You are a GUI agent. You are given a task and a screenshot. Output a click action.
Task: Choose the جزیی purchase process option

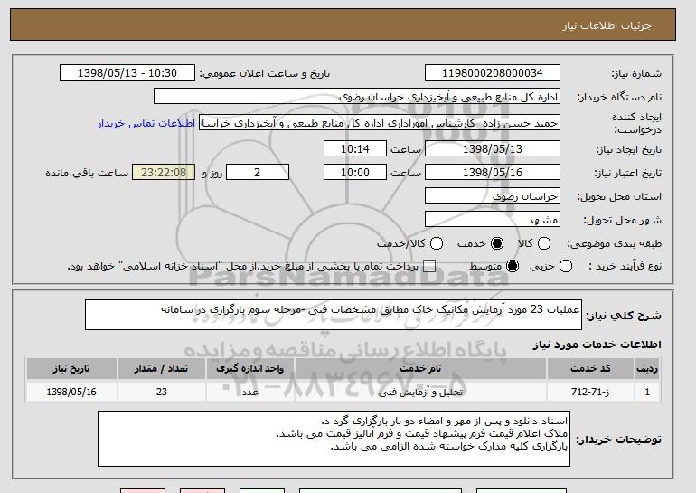(x=566, y=266)
